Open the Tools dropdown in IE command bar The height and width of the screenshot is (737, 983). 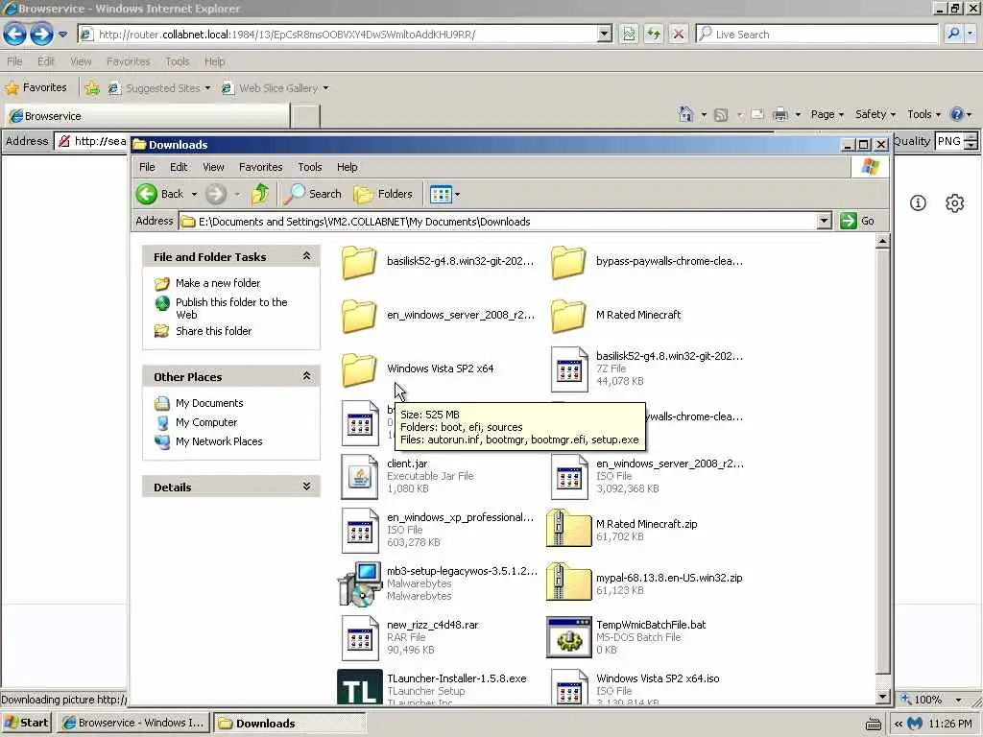(x=924, y=114)
